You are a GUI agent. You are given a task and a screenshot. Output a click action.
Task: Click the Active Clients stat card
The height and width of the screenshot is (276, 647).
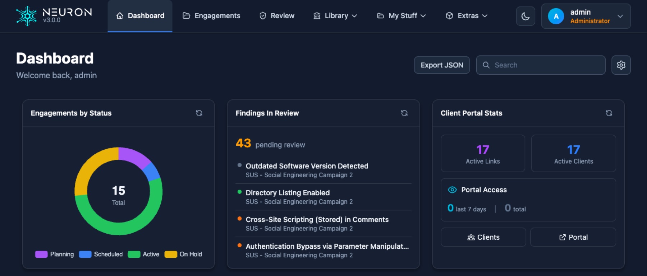[573, 153]
